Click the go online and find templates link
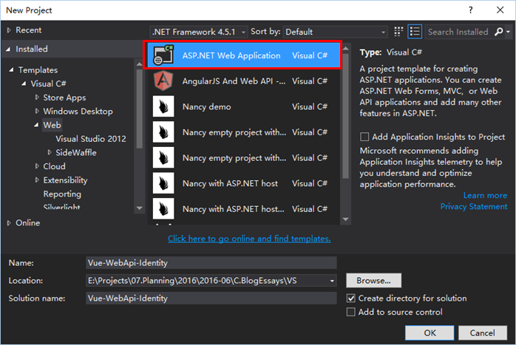This screenshot has height=345, width=516. 249,239
